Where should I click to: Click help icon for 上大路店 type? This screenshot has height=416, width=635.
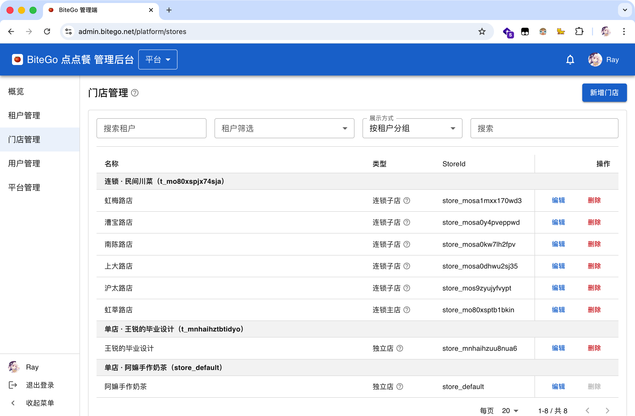(406, 266)
